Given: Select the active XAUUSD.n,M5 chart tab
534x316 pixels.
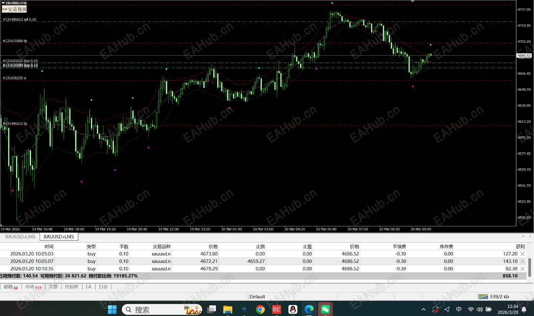Looking at the screenshot, I should coord(59,237).
